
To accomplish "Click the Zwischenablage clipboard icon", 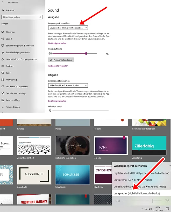I will (x=3, y=100).
